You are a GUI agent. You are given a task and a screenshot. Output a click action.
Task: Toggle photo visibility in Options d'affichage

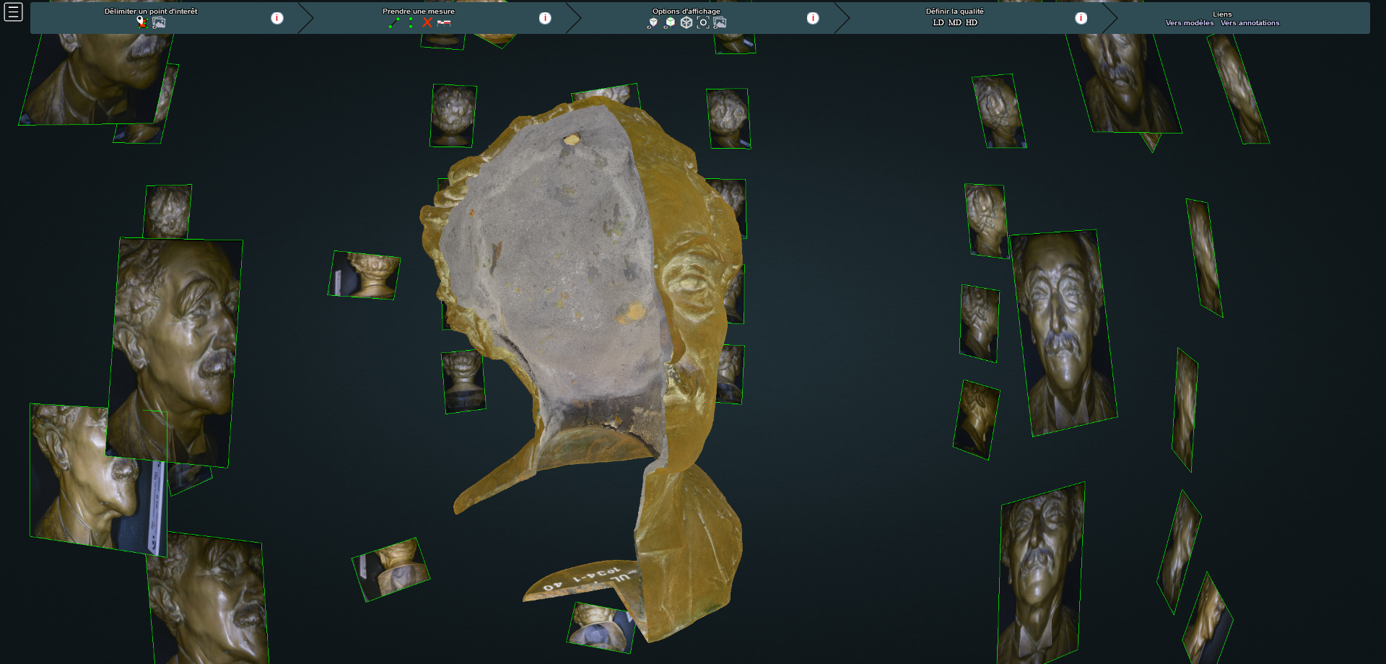[x=720, y=22]
